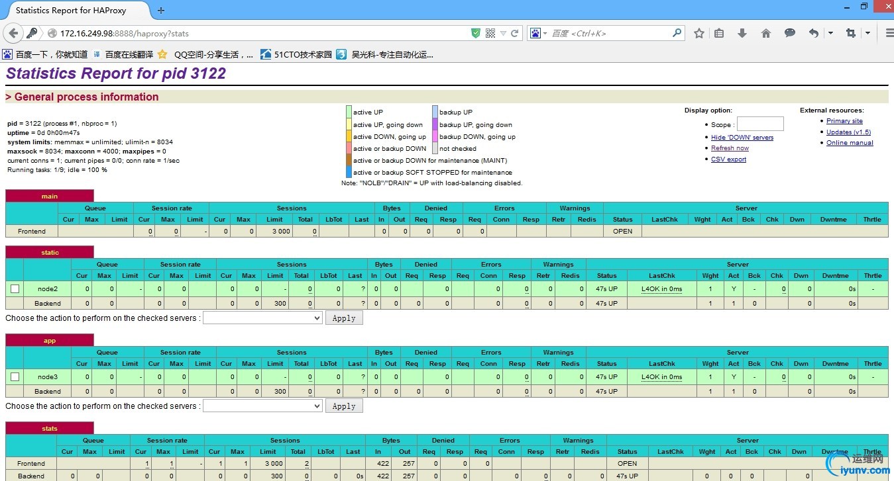Screen dimensions: 894x481
Task: Click the 'app' section header
Action: tap(50, 340)
